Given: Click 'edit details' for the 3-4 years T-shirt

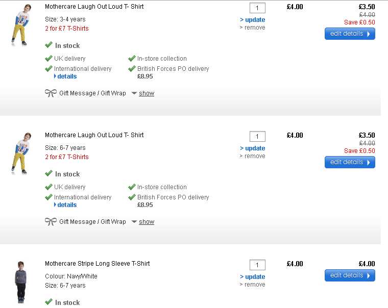Looking at the screenshot, I should (x=350, y=34).
